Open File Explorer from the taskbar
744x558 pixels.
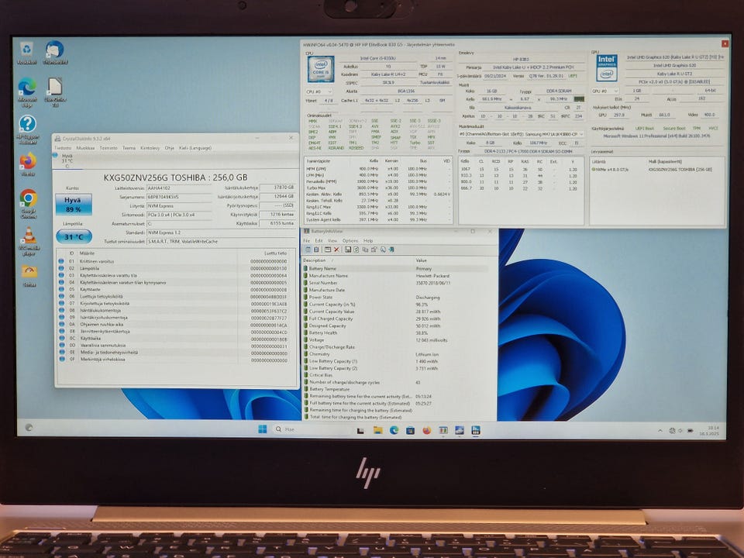377,430
